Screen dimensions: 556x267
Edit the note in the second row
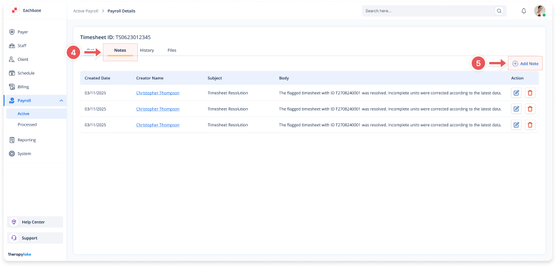point(516,109)
